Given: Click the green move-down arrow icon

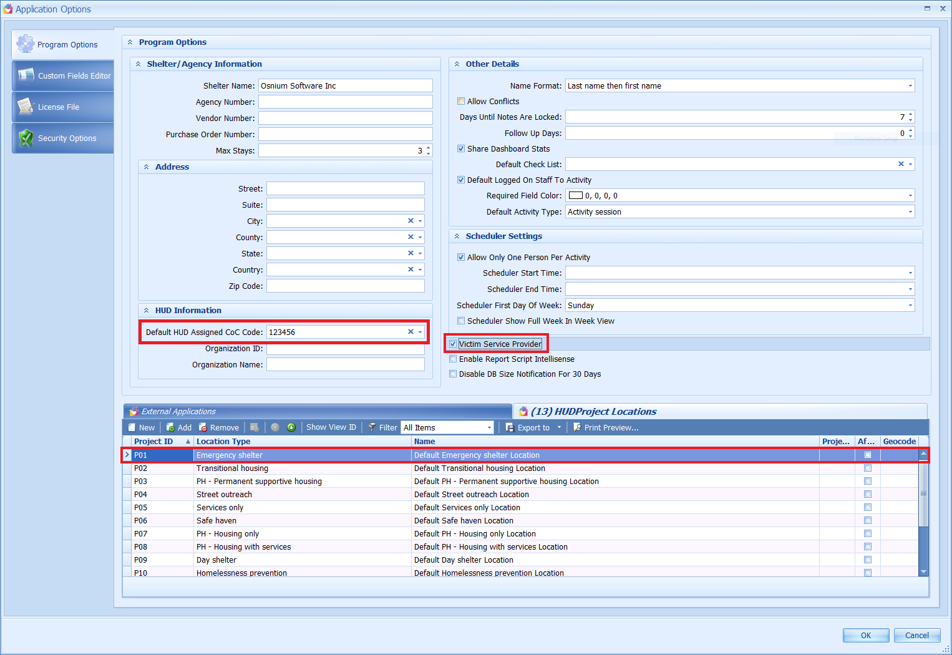Looking at the screenshot, I should (x=291, y=427).
